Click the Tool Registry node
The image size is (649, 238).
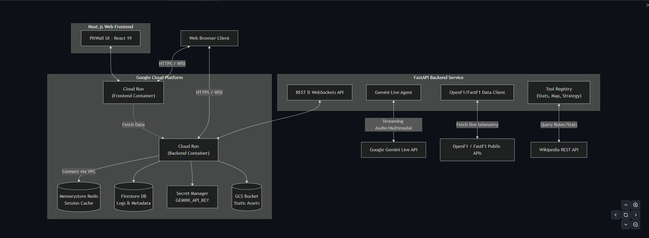click(559, 92)
